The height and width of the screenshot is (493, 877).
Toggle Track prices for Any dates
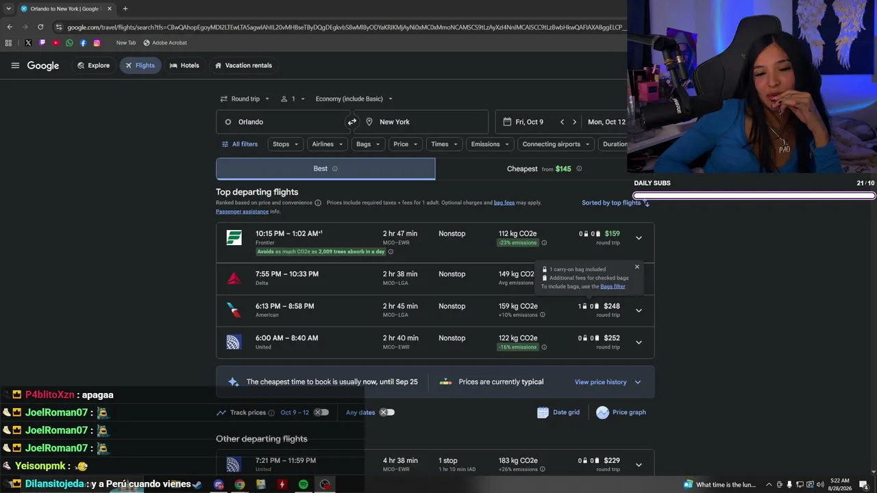[x=388, y=412]
